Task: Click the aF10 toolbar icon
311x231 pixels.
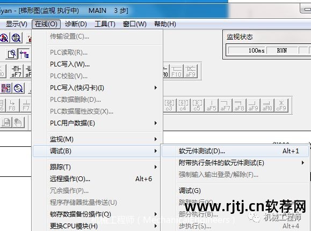Action: point(267,105)
